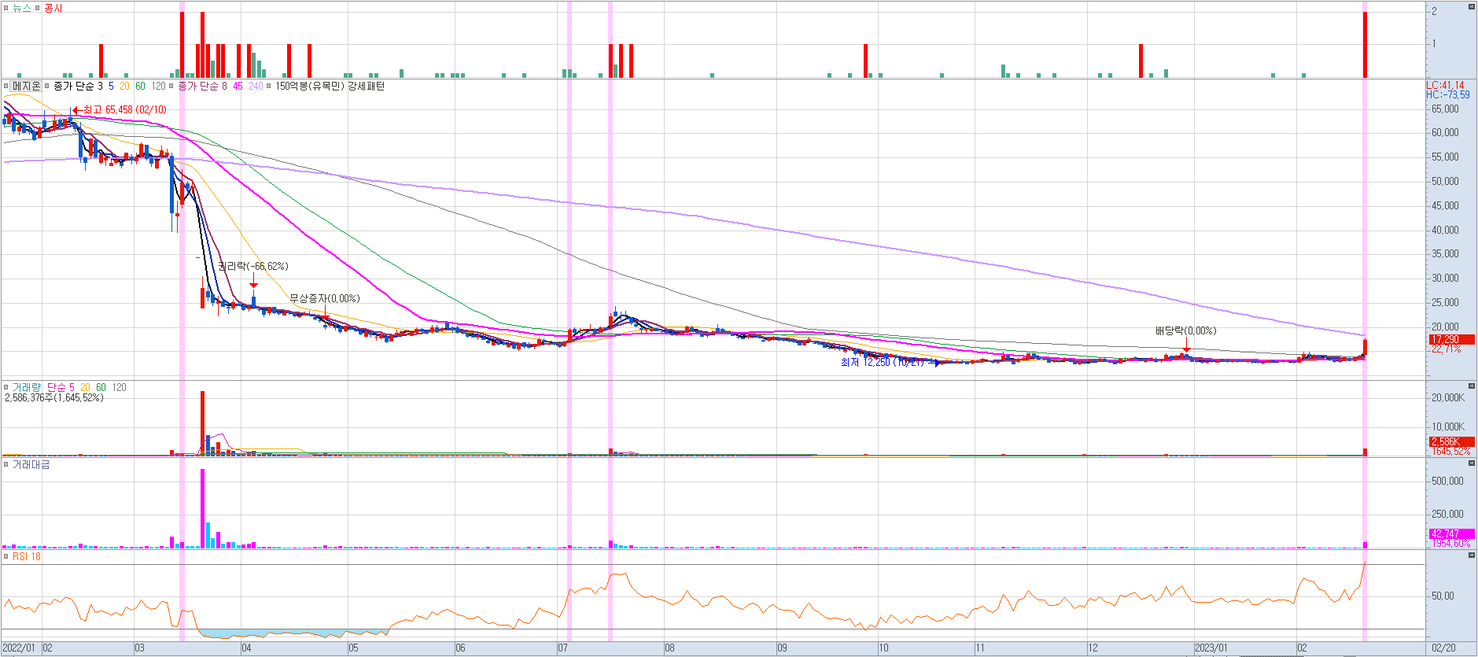1478x657 pixels.
Task: Click the tallest red volume bar in March
Action: tap(202, 423)
